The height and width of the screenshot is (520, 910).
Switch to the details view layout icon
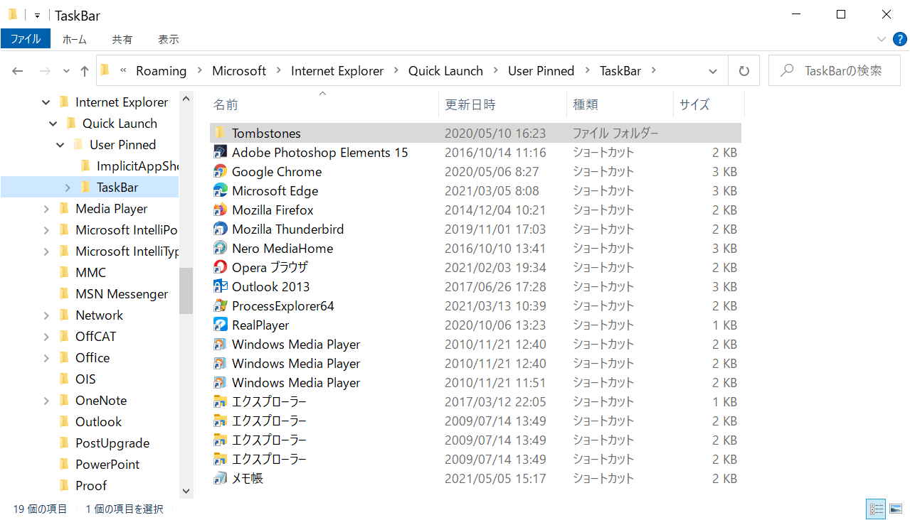click(876, 509)
